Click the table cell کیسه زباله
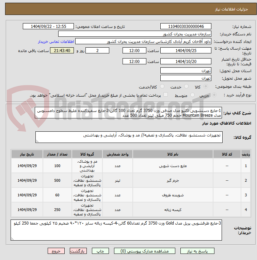This screenshot has height=260, width=257. click(173, 210)
